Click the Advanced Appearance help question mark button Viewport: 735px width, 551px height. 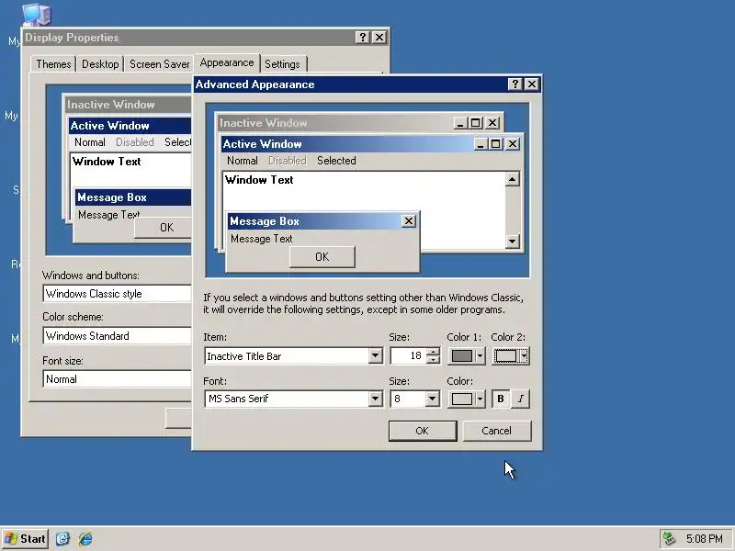point(515,84)
